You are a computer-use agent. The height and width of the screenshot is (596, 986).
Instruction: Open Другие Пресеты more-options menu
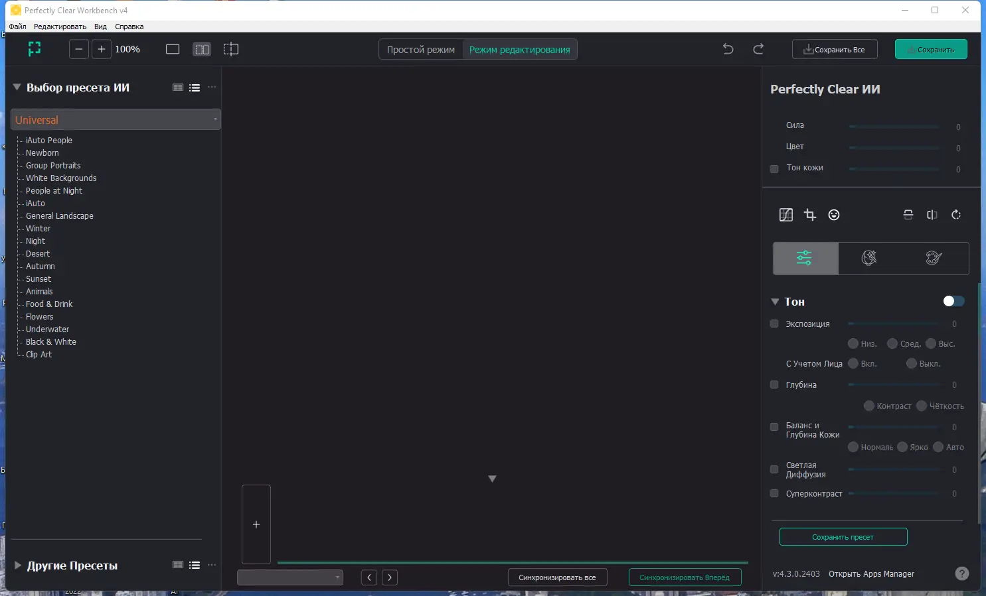(x=212, y=565)
